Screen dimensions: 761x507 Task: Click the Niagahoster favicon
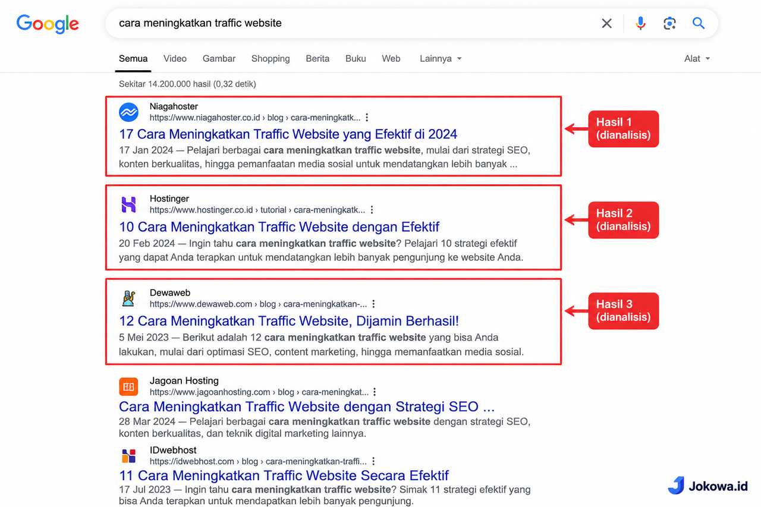coord(128,112)
